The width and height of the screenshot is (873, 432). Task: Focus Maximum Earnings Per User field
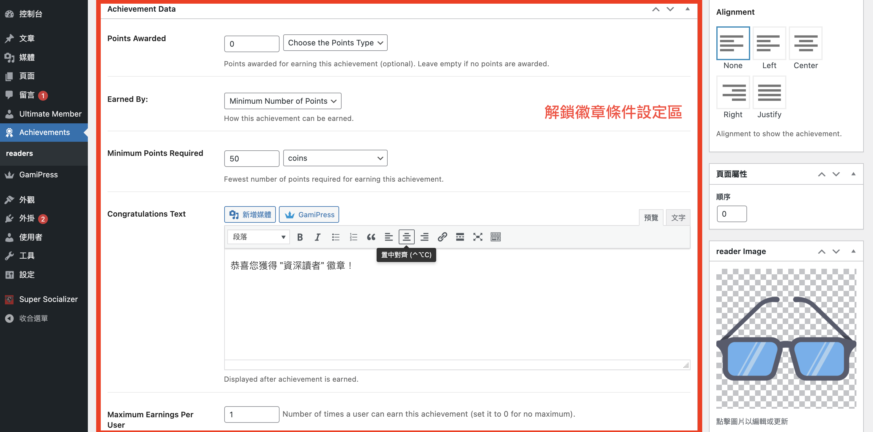[x=252, y=415]
